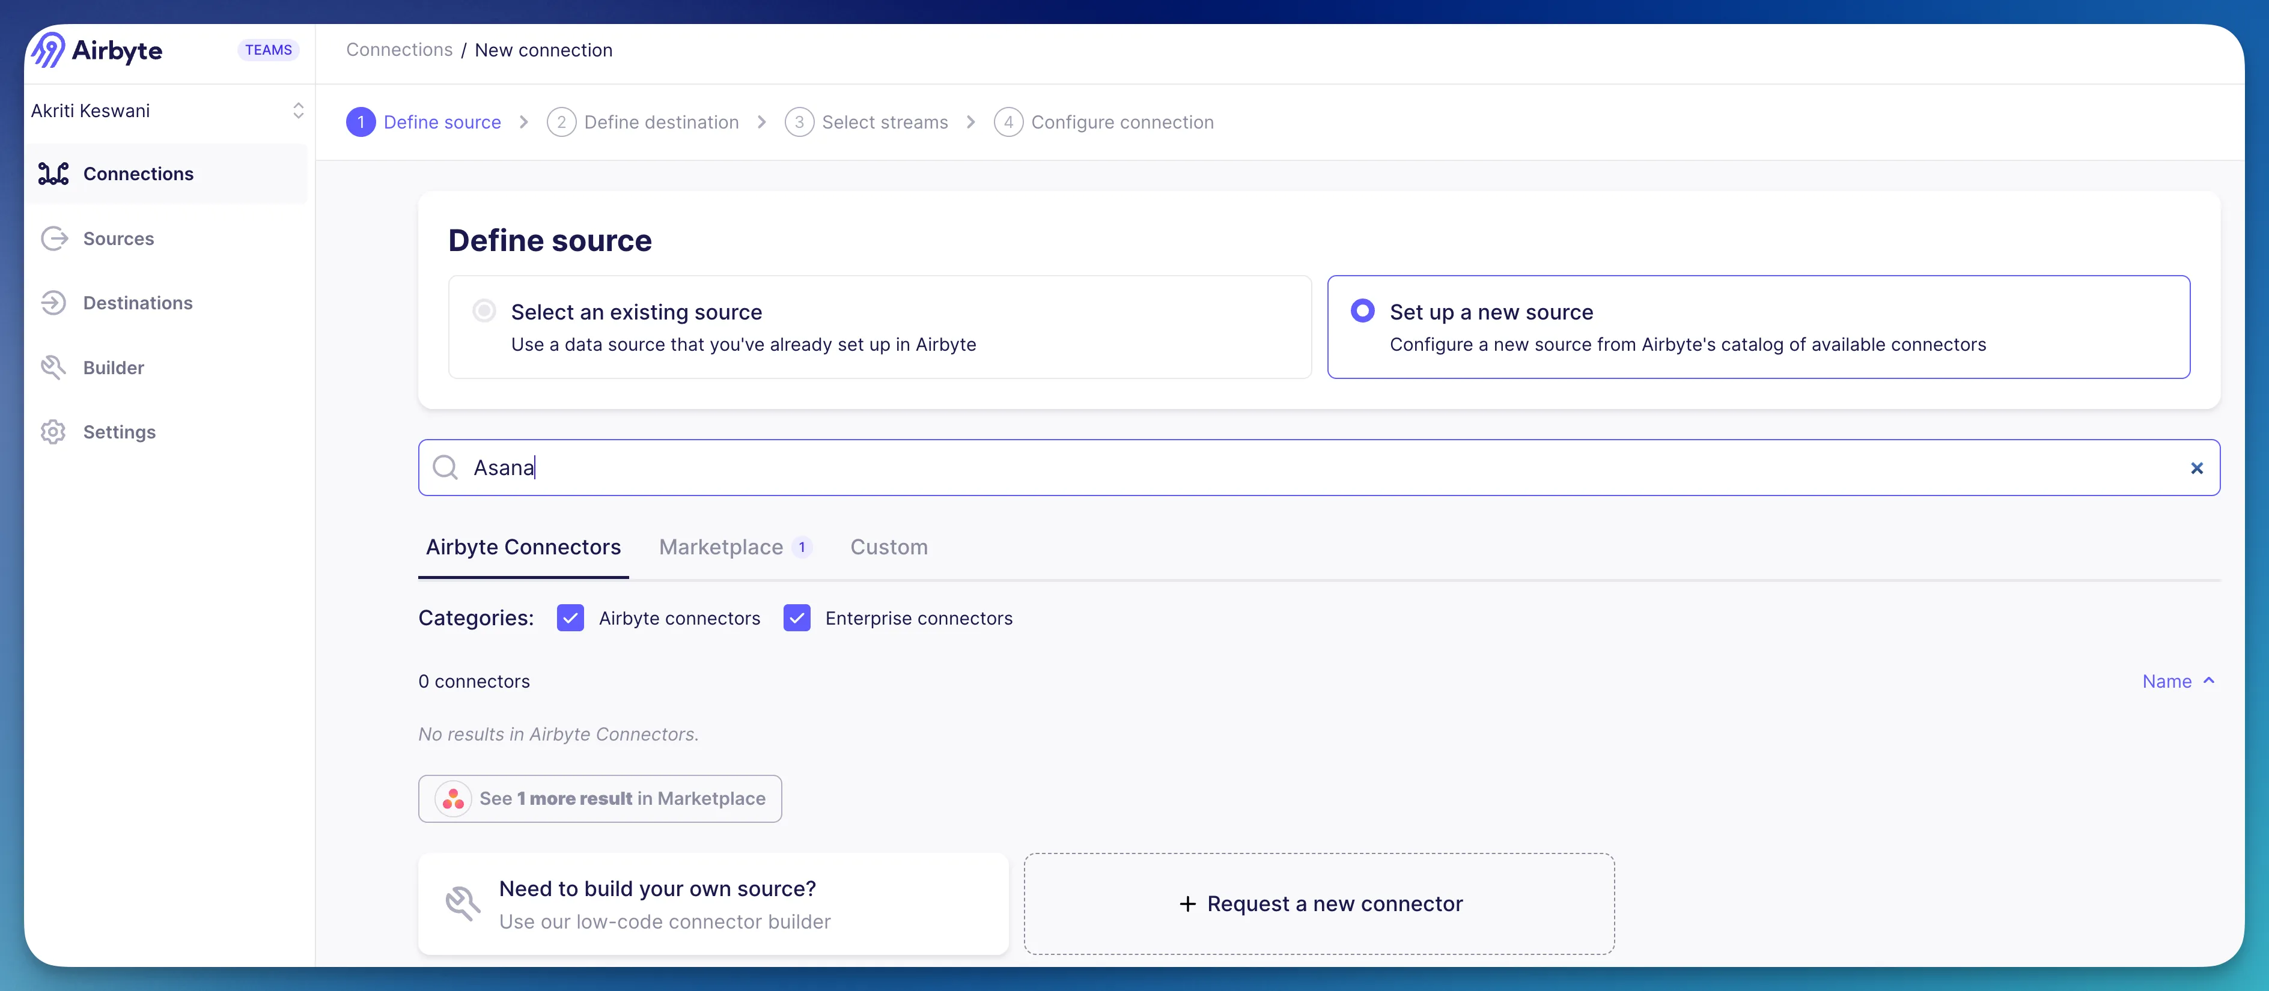Click 'See 1 more result in Marketplace'

pyautogui.click(x=600, y=798)
